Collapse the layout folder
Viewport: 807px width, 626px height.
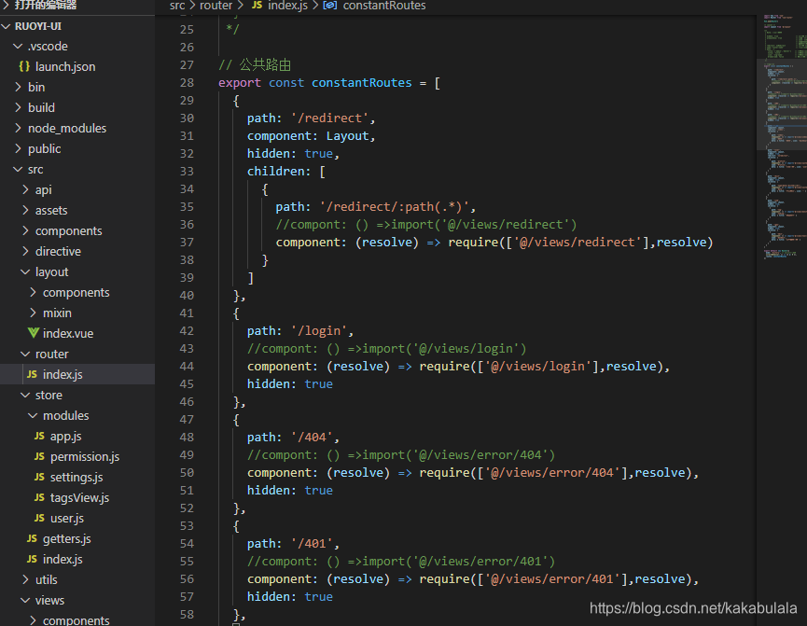(25, 271)
